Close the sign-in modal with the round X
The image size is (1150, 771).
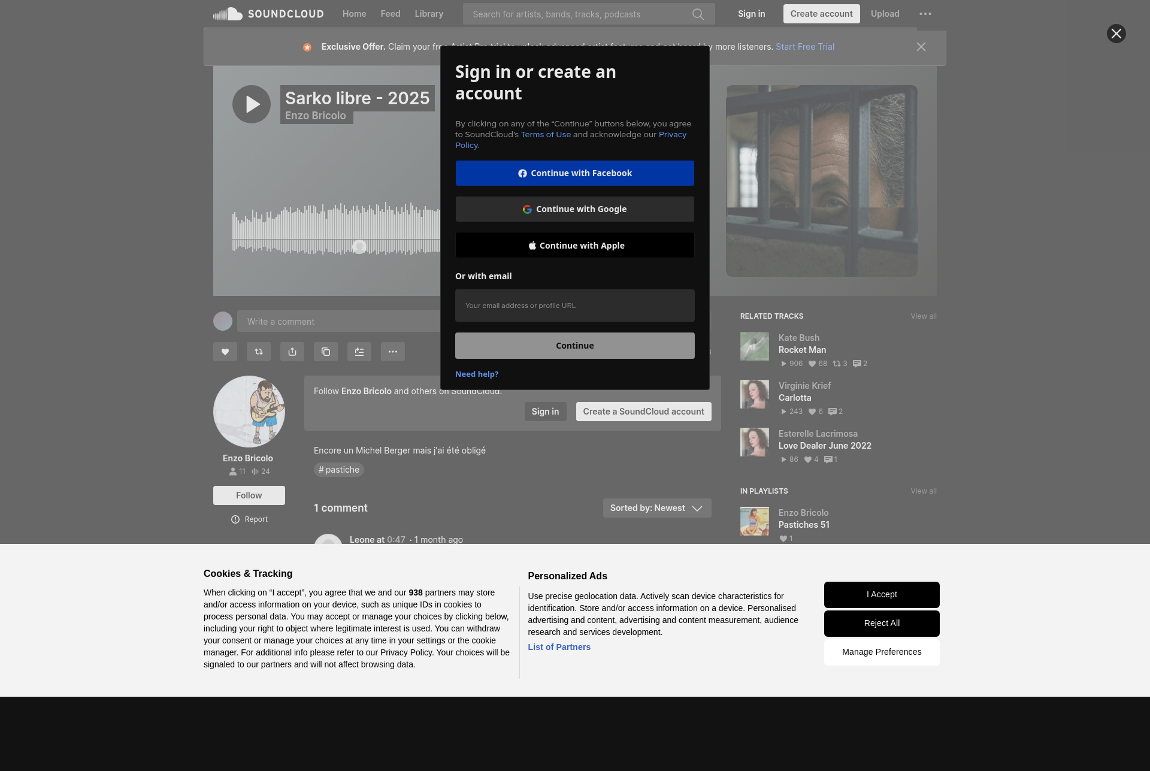(x=1116, y=34)
